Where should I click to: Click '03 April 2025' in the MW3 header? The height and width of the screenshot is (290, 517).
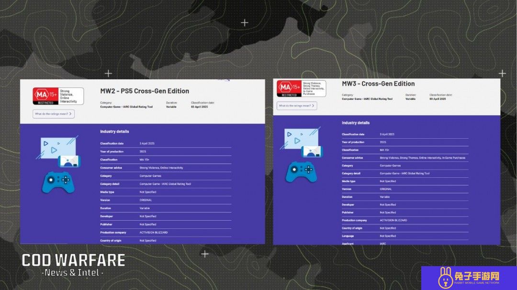point(438,99)
